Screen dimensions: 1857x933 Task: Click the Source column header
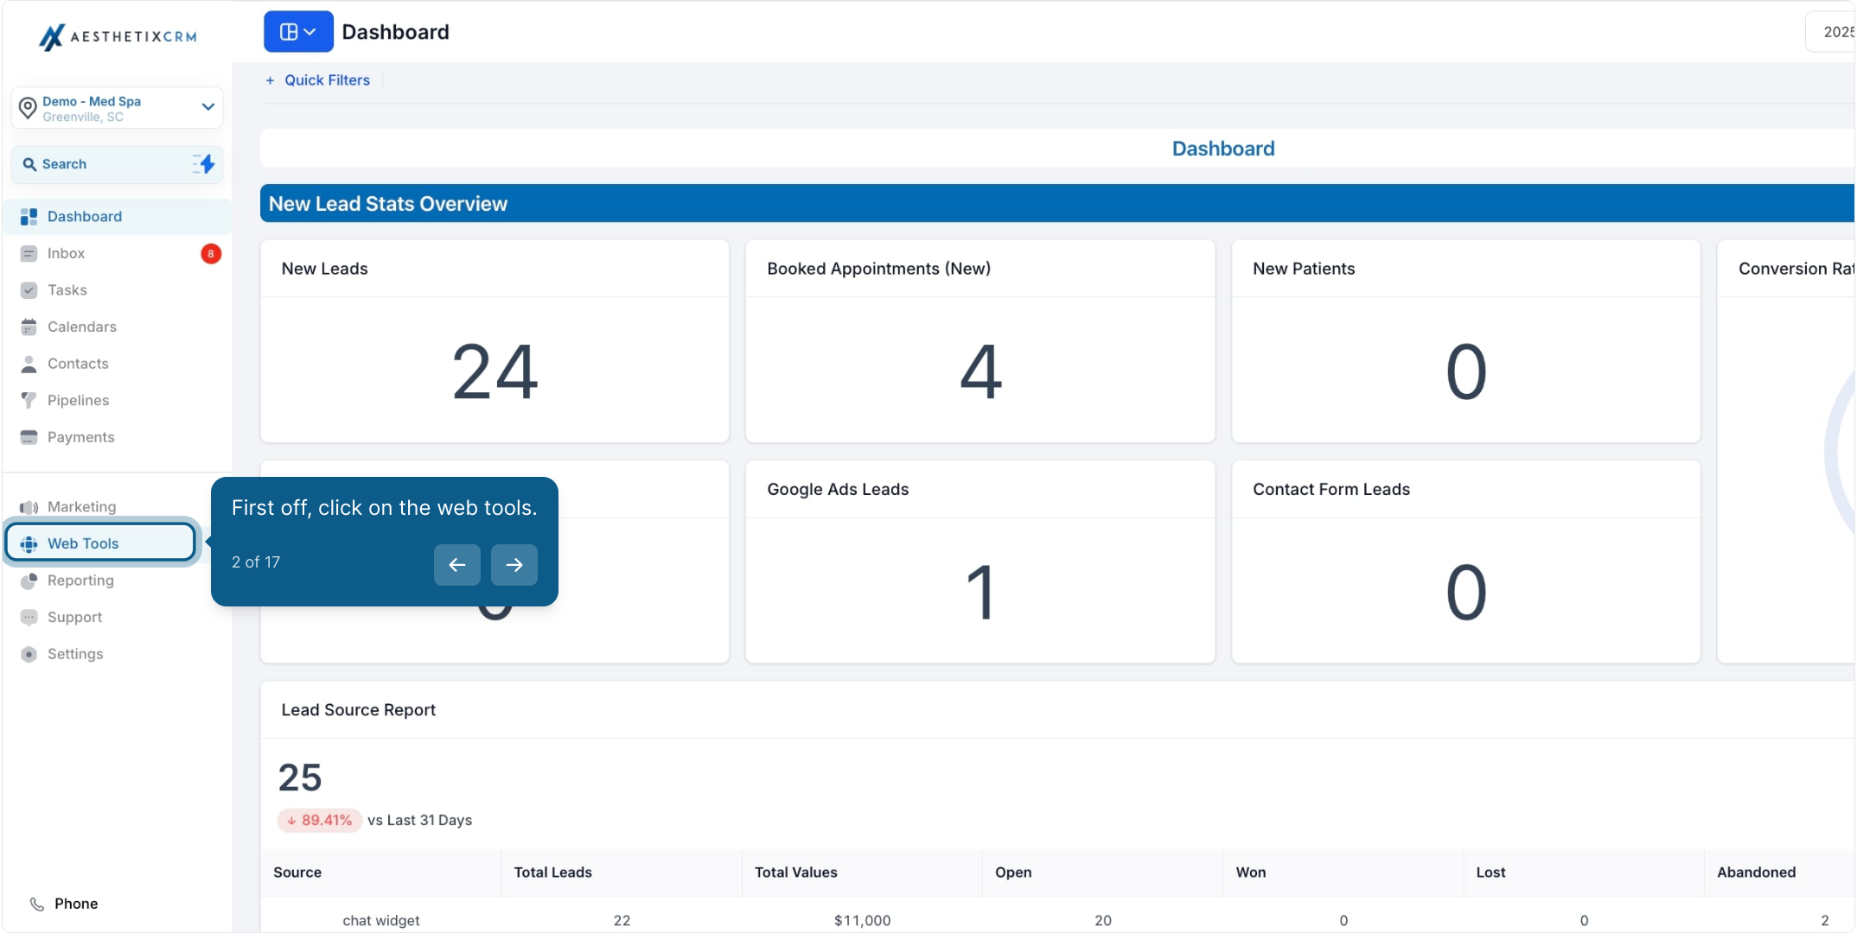click(x=297, y=873)
